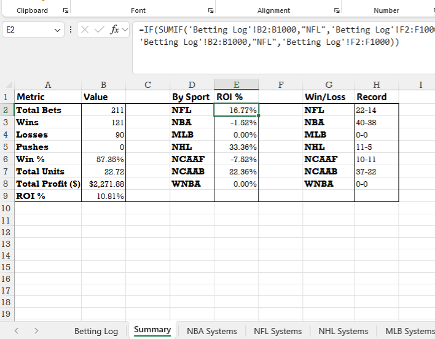Select the NHL record cell 11-5
Screen dimensions: 435x339
(x=377, y=147)
